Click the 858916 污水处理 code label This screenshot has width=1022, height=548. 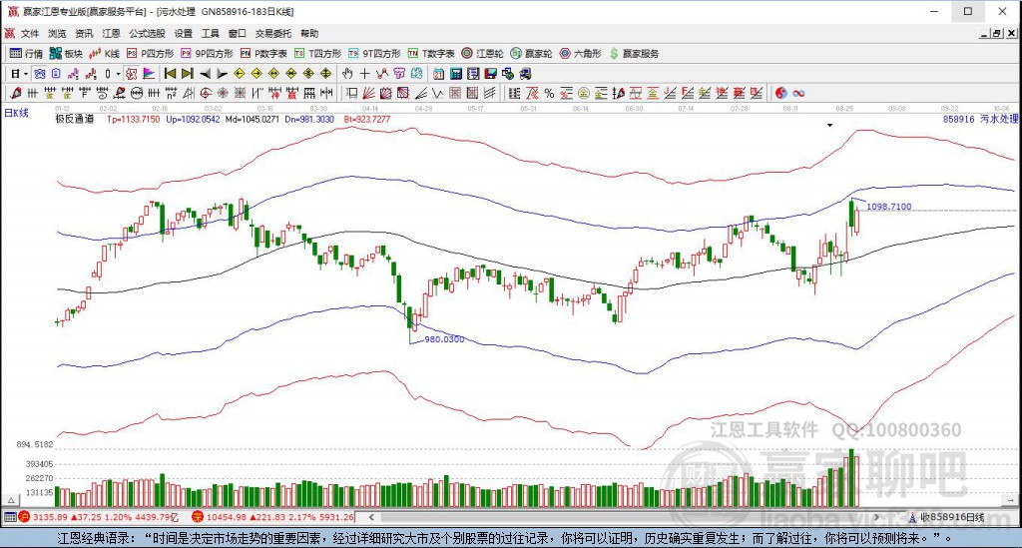click(x=980, y=119)
